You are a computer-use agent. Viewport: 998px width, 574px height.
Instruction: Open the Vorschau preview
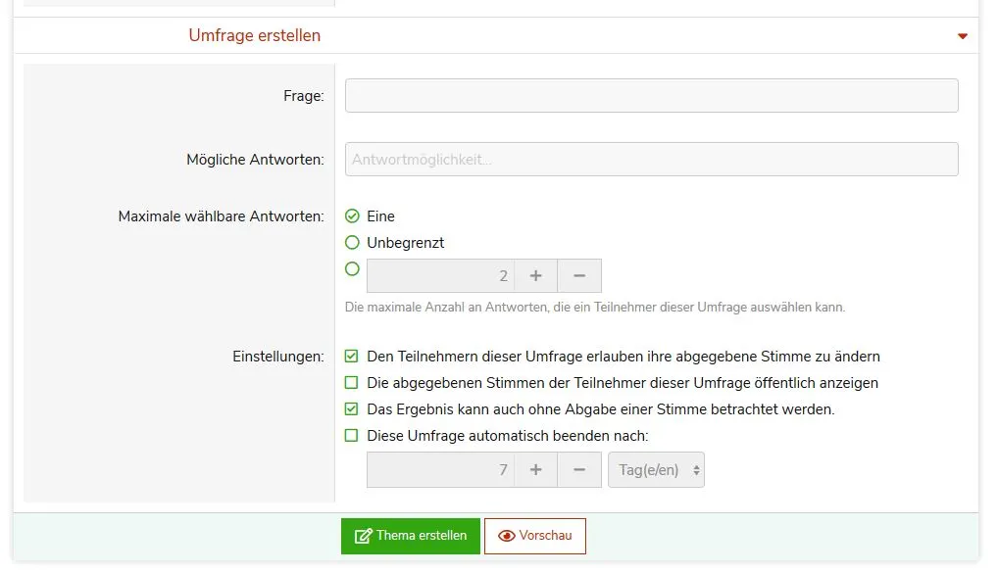(x=534, y=536)
